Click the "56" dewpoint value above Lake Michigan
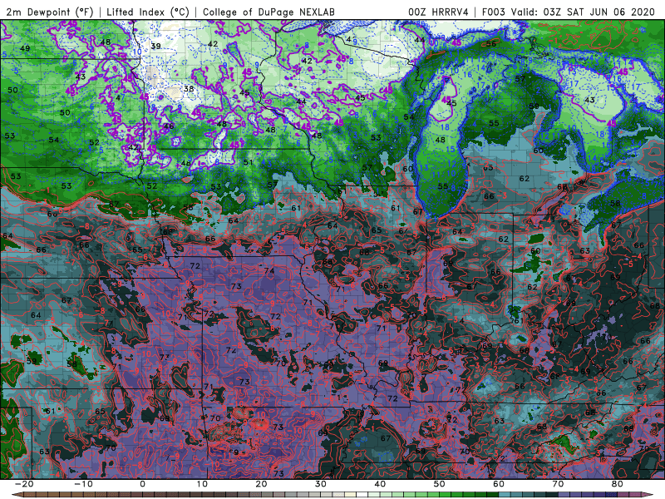This screenshot has height=499, width=665. coord(491,44)
